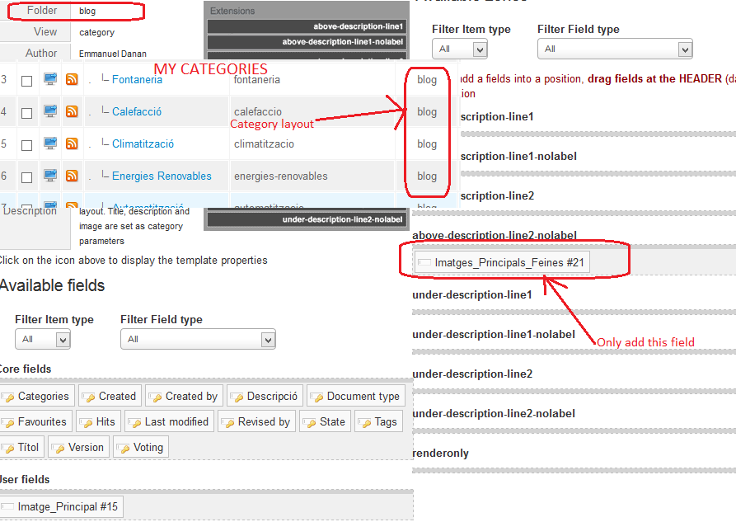Open the top-right Filter Item type dropdown
736x522 pixels.
coord(460,49)
